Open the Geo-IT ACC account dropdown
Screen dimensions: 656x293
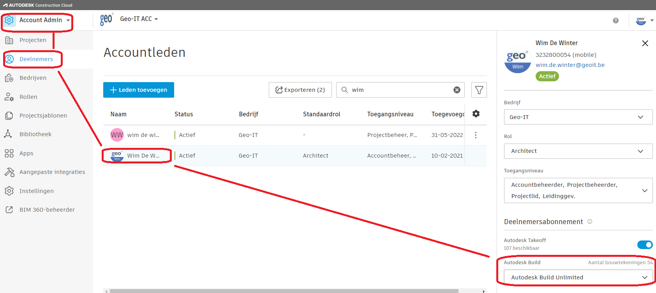point(139,19)
